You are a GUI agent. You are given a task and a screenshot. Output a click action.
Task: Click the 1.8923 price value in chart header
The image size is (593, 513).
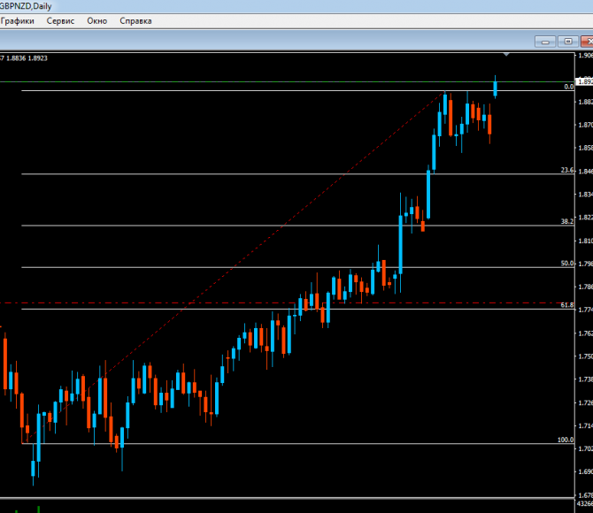click(x=38, y=58)
